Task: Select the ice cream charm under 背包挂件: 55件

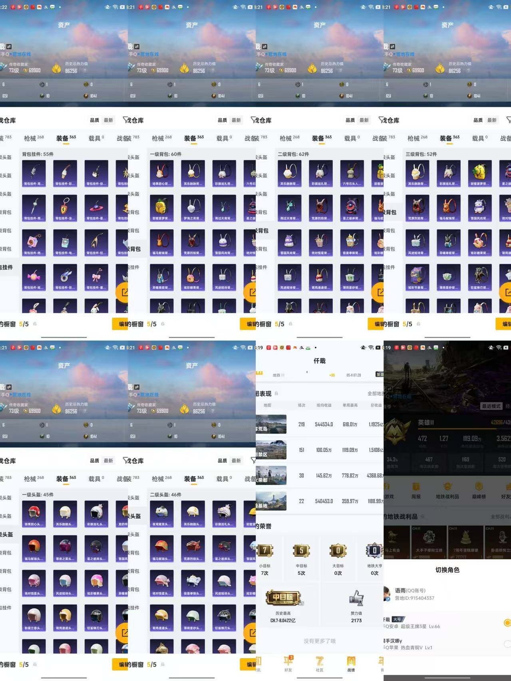Action: coord(65,173)
